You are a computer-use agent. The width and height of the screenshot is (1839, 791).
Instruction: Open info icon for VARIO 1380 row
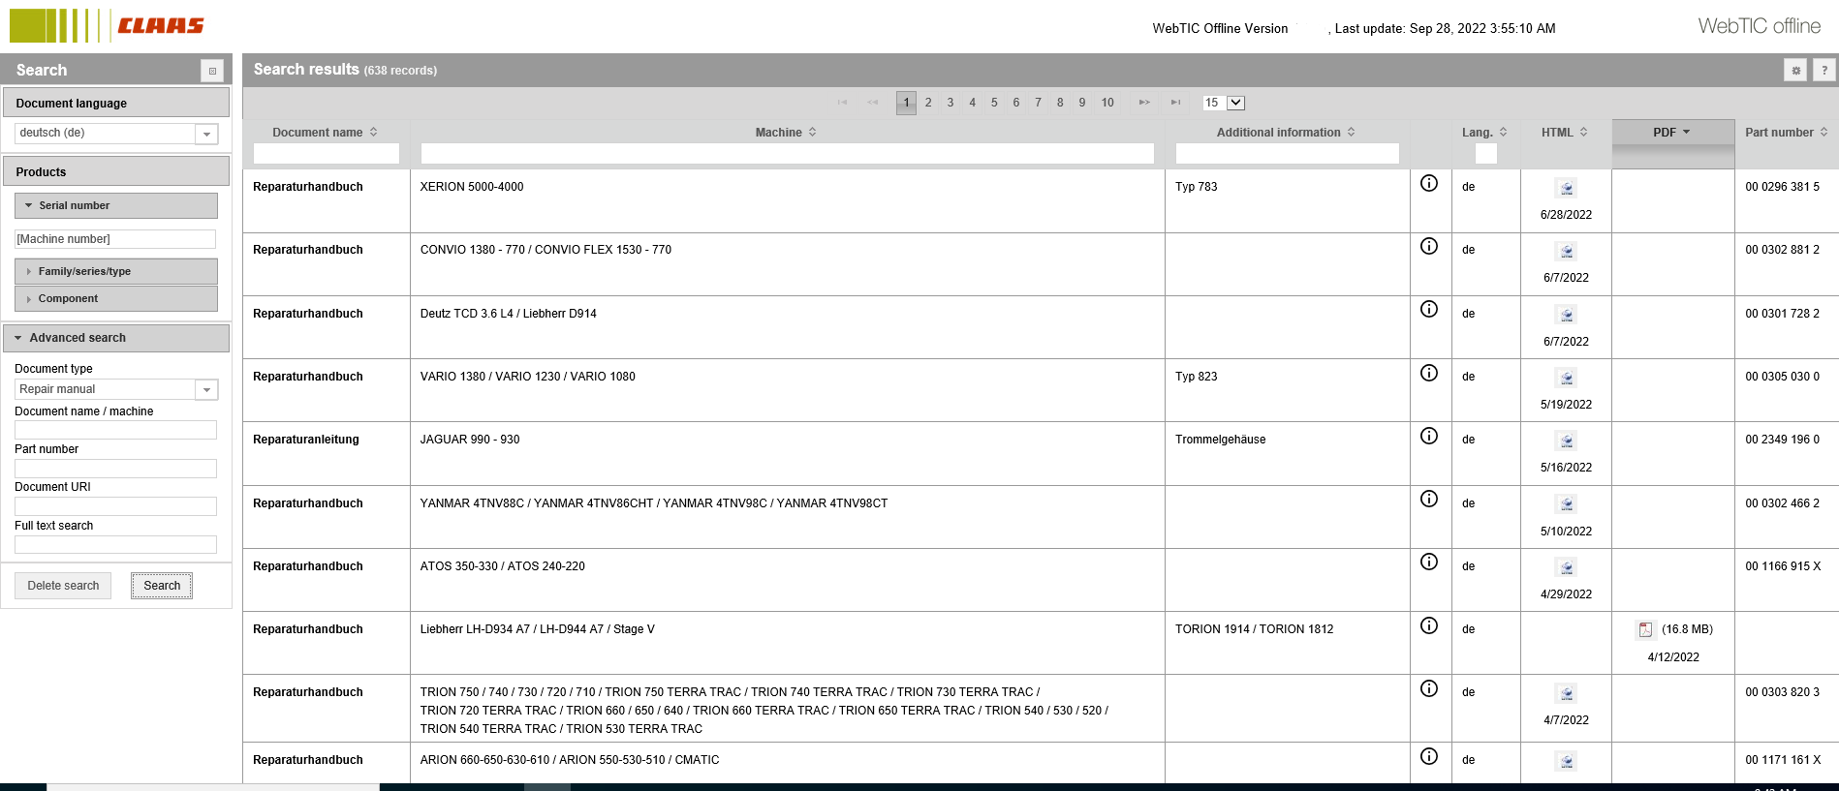pyautogui.click(x=1429, y=373)
